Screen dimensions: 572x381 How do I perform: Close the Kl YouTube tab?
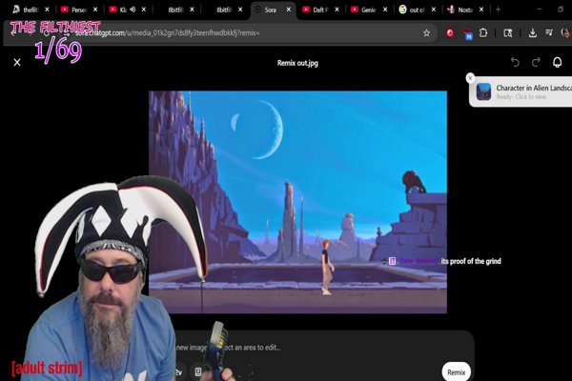[144, 10]
